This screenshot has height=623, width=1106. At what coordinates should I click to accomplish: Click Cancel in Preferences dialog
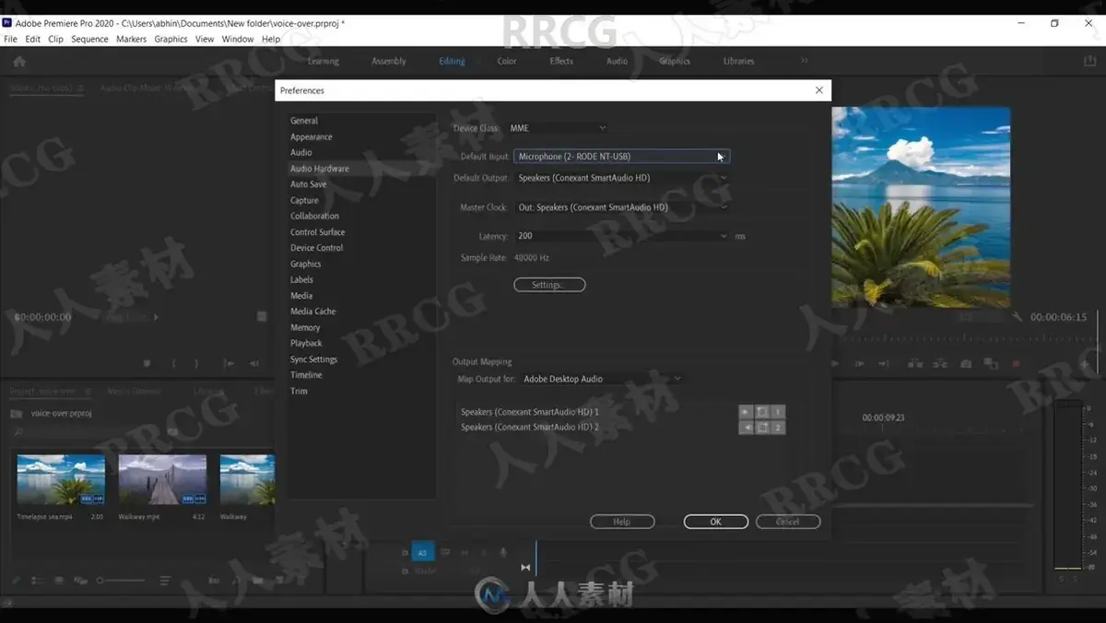(x=788, y=522)
